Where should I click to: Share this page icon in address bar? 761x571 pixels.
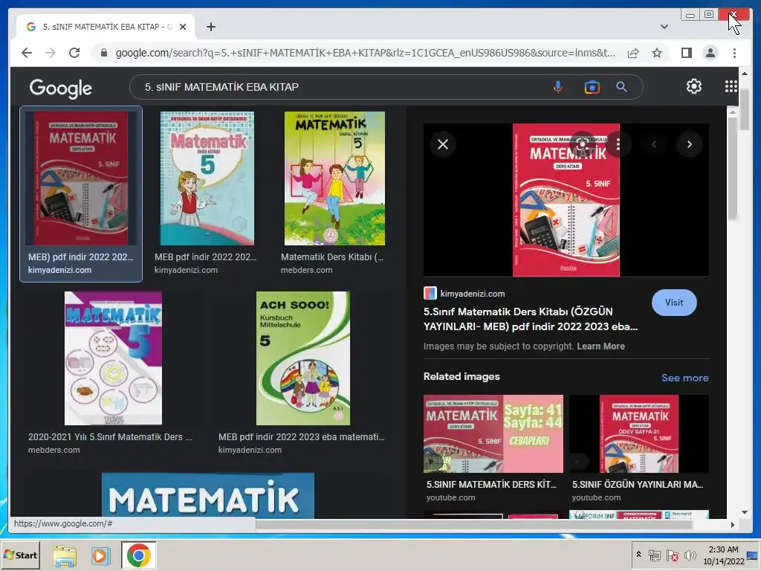pos(633,53)
